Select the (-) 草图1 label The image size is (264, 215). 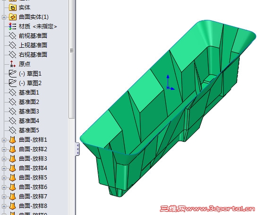30,74
